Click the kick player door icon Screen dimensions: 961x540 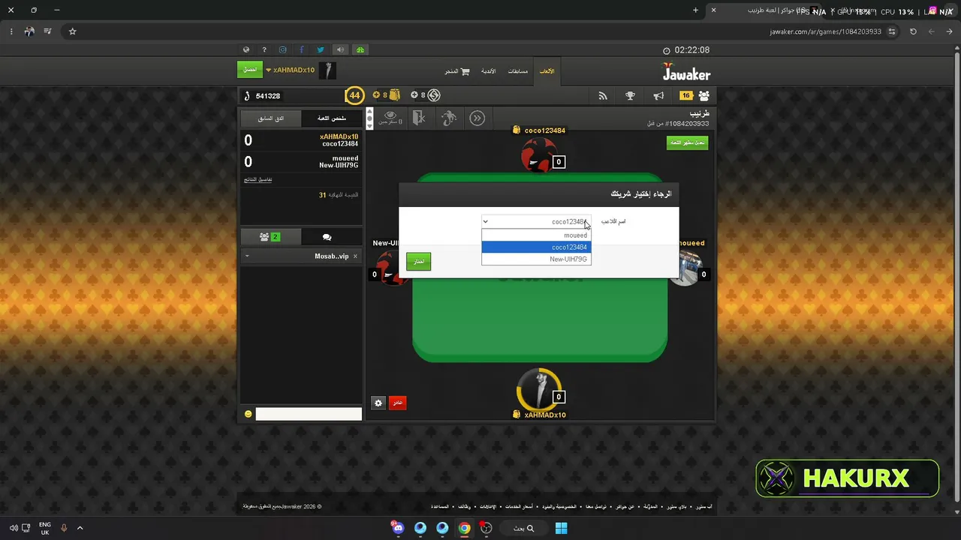(x=419, y=118)
